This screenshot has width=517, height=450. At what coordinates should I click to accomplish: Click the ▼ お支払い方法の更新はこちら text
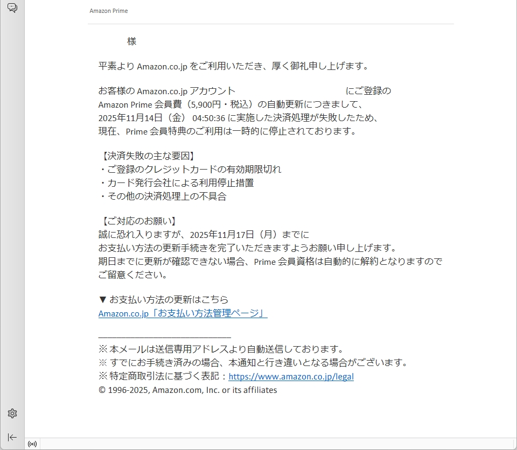163,300
